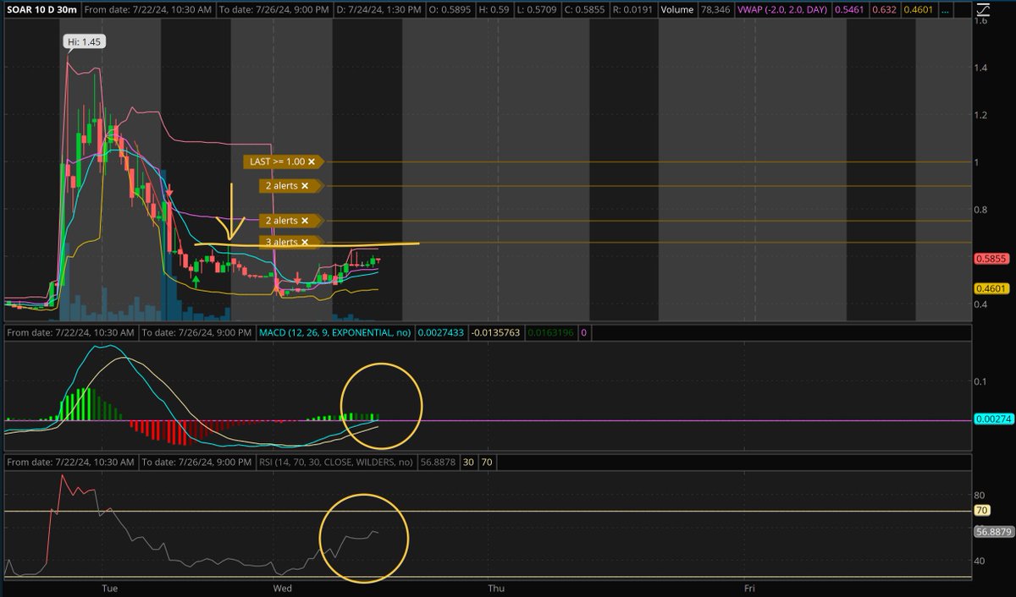Click the cyan 0.00274 MACD axis label
The height and width of the screenshot is (597, 1016).
pos(992,419)
